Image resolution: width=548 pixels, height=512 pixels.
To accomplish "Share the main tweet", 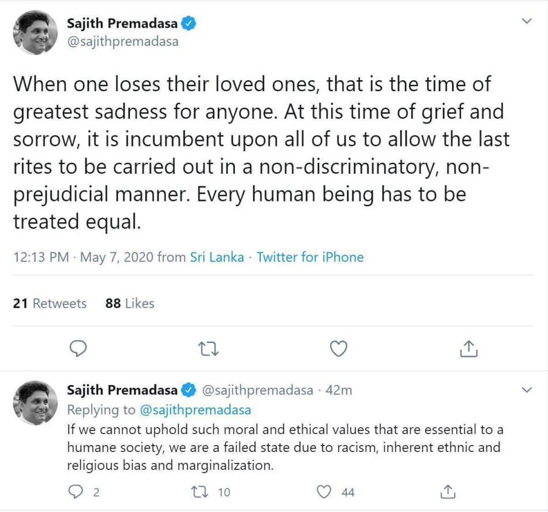I will tap(469, 349).
